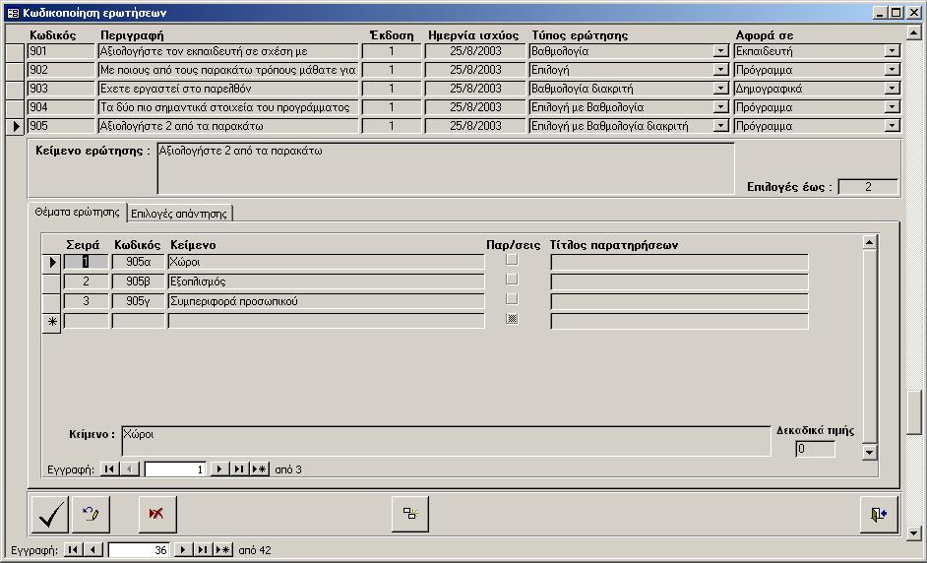Toggle Παρ/σεις checkbox for Χώροι row

(x=512, y=261)
